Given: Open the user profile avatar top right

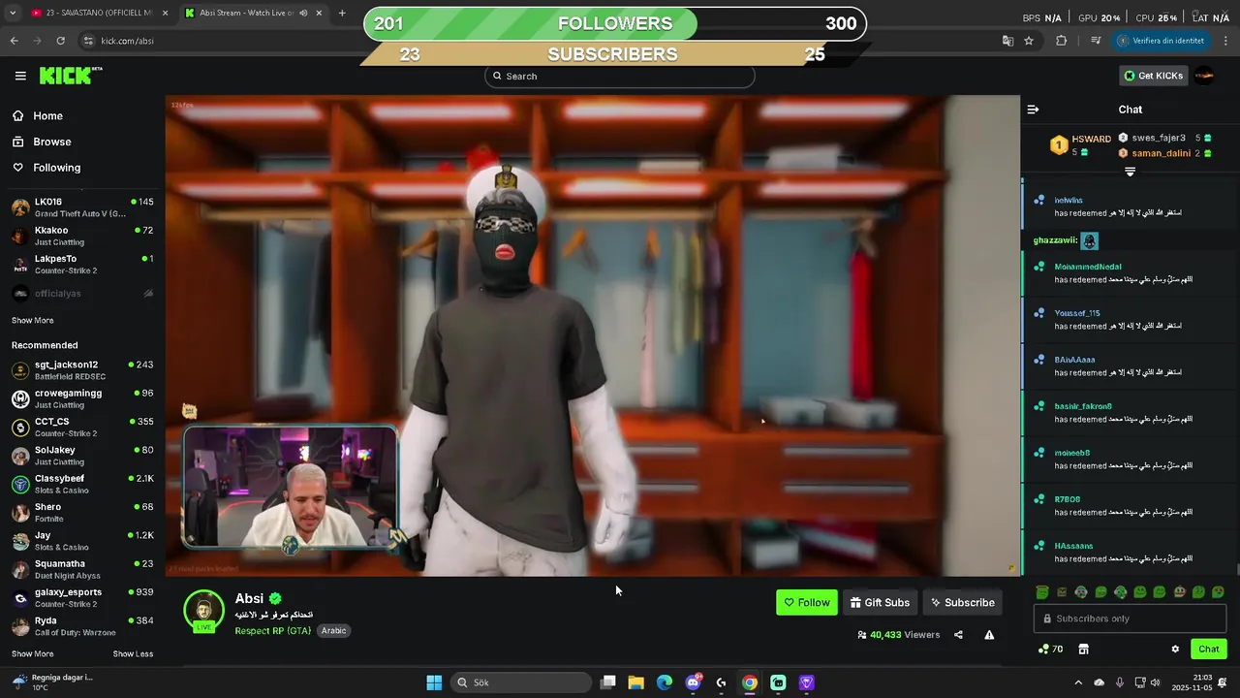Looking at the screenshot, I should click(x=1204, y=76).
